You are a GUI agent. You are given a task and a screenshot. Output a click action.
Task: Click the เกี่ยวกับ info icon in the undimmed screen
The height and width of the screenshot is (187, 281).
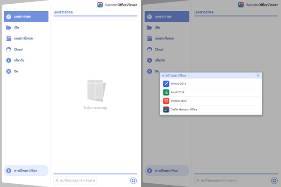[8, 60]
